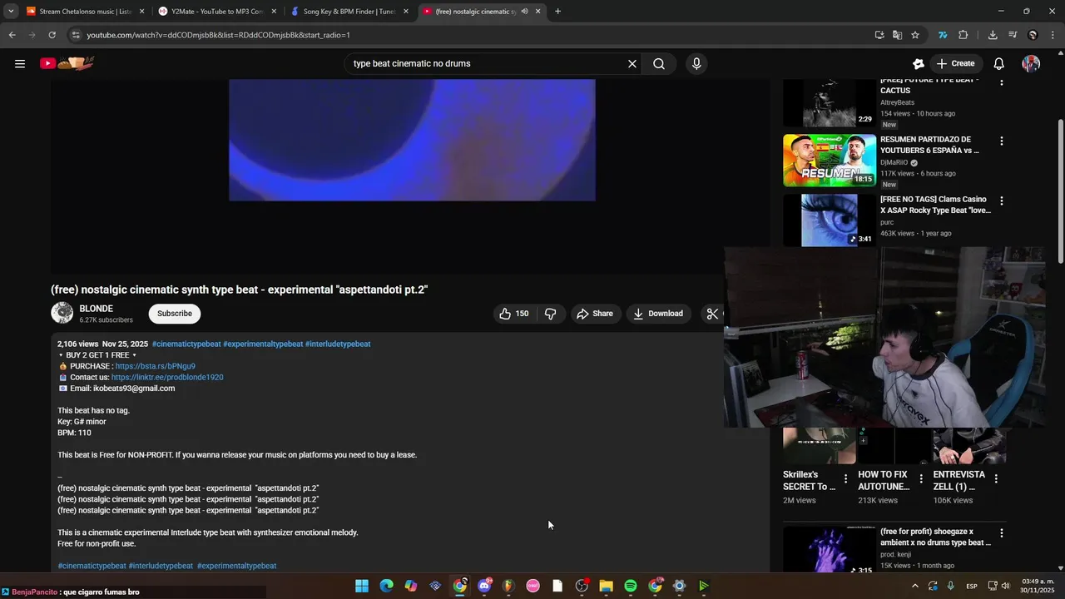Click the Share button

pyautogui.click(x=595, y=314)
